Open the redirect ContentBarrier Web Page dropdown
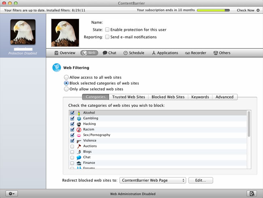This screenshot has height=198, width=263. pos(153,180)
